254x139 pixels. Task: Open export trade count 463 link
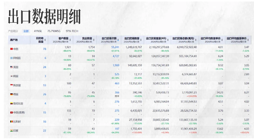117,83
